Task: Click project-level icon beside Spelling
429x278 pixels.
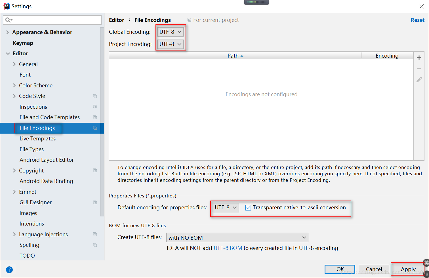Action: point(95,245)
